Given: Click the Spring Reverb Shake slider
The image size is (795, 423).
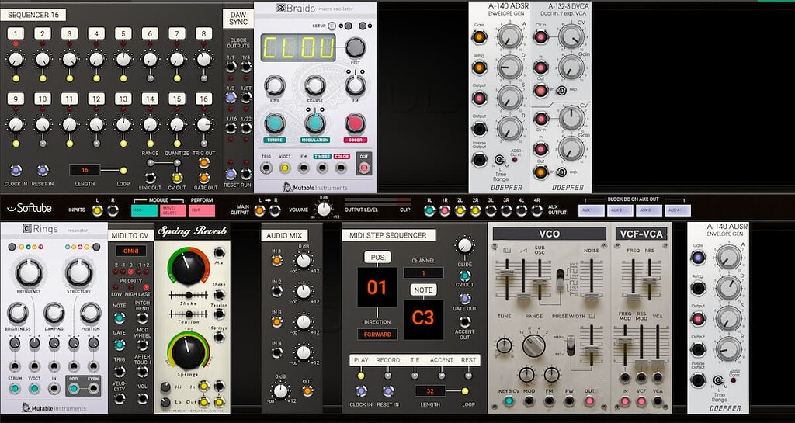Looking at the screenshot, I should click(x=188, y=295).
